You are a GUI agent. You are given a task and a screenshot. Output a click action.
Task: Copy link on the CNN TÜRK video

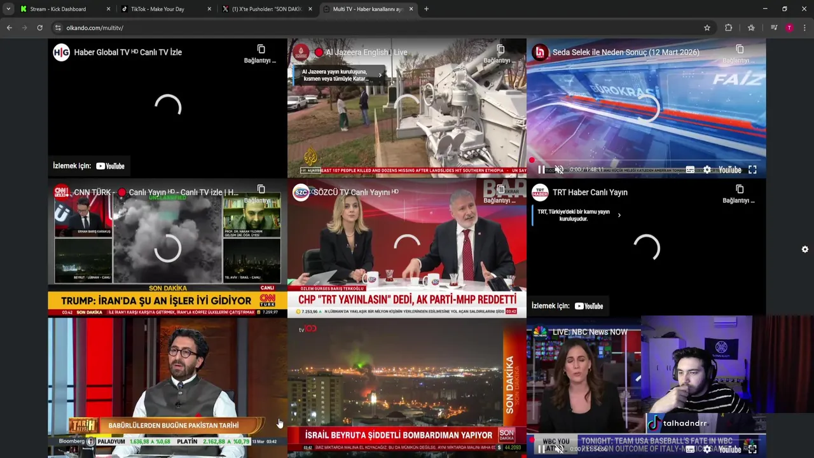click(x=260, y=193)
